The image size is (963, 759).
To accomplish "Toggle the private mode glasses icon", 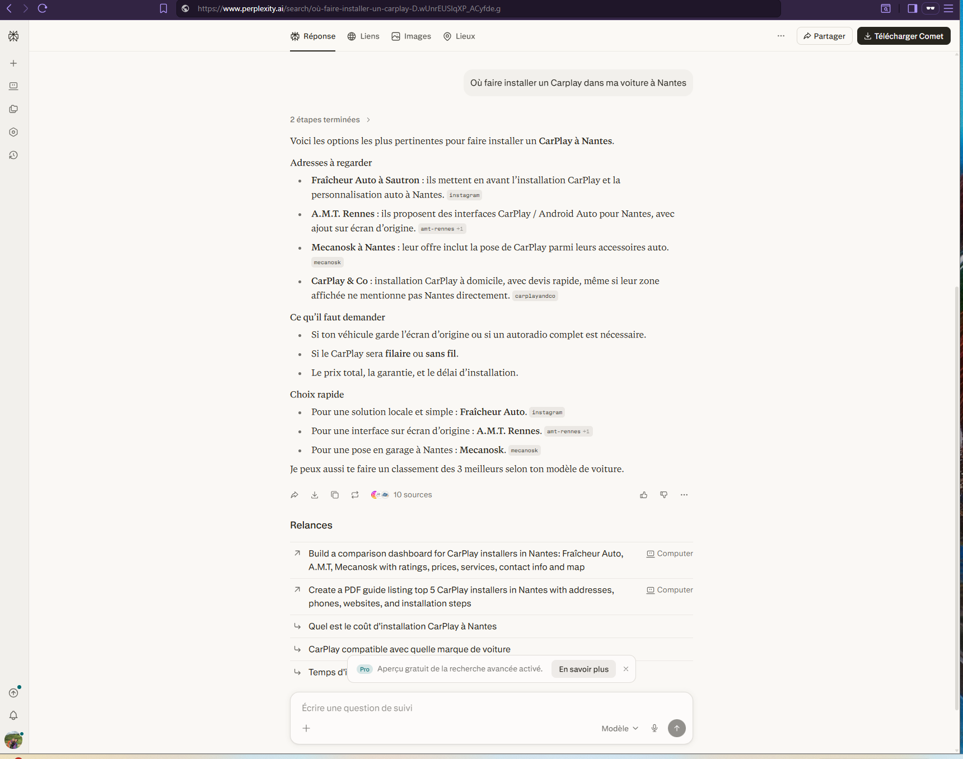I will [x=931, y=8].
